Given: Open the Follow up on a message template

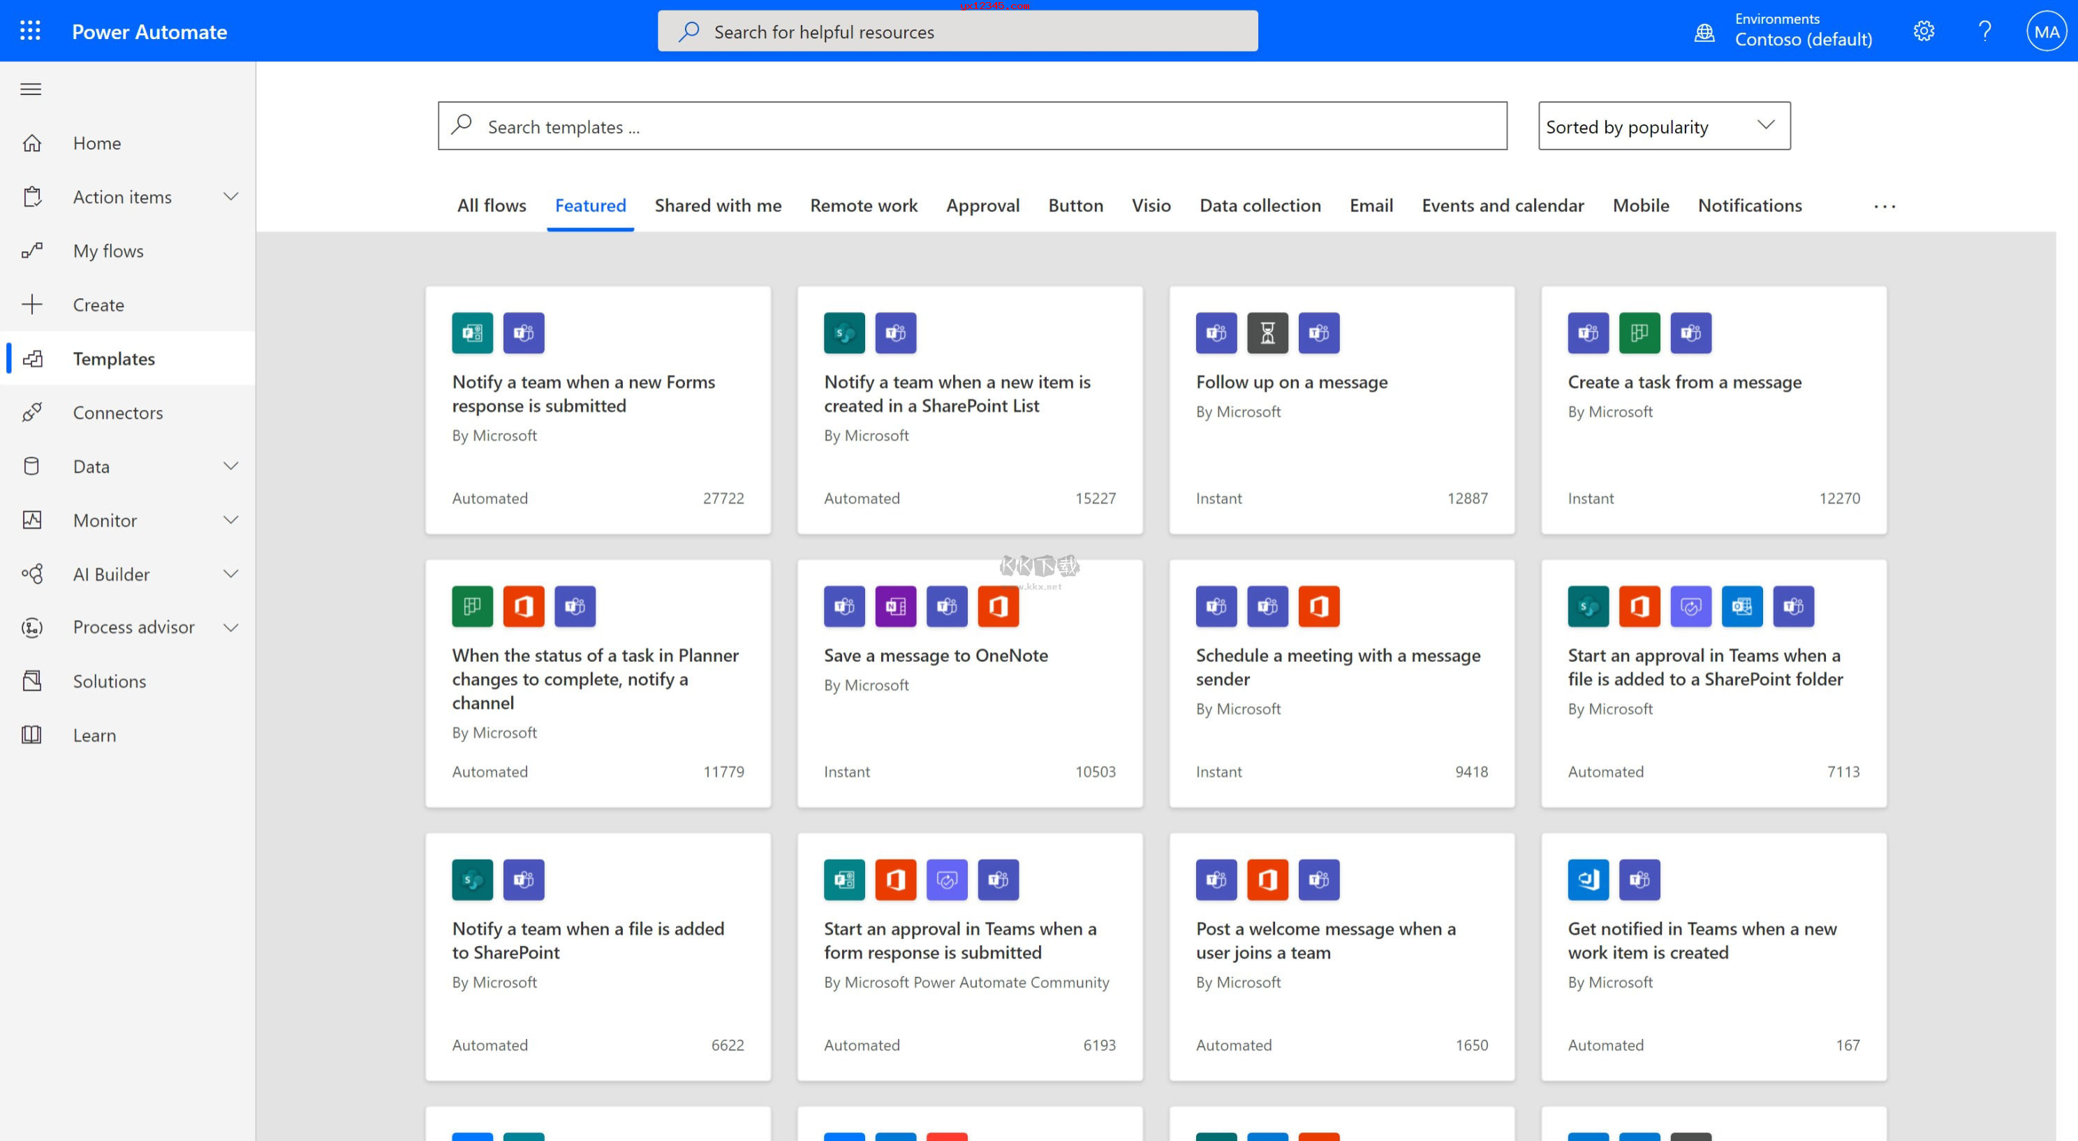Looking at the screenshot, I should (1290, 383).
